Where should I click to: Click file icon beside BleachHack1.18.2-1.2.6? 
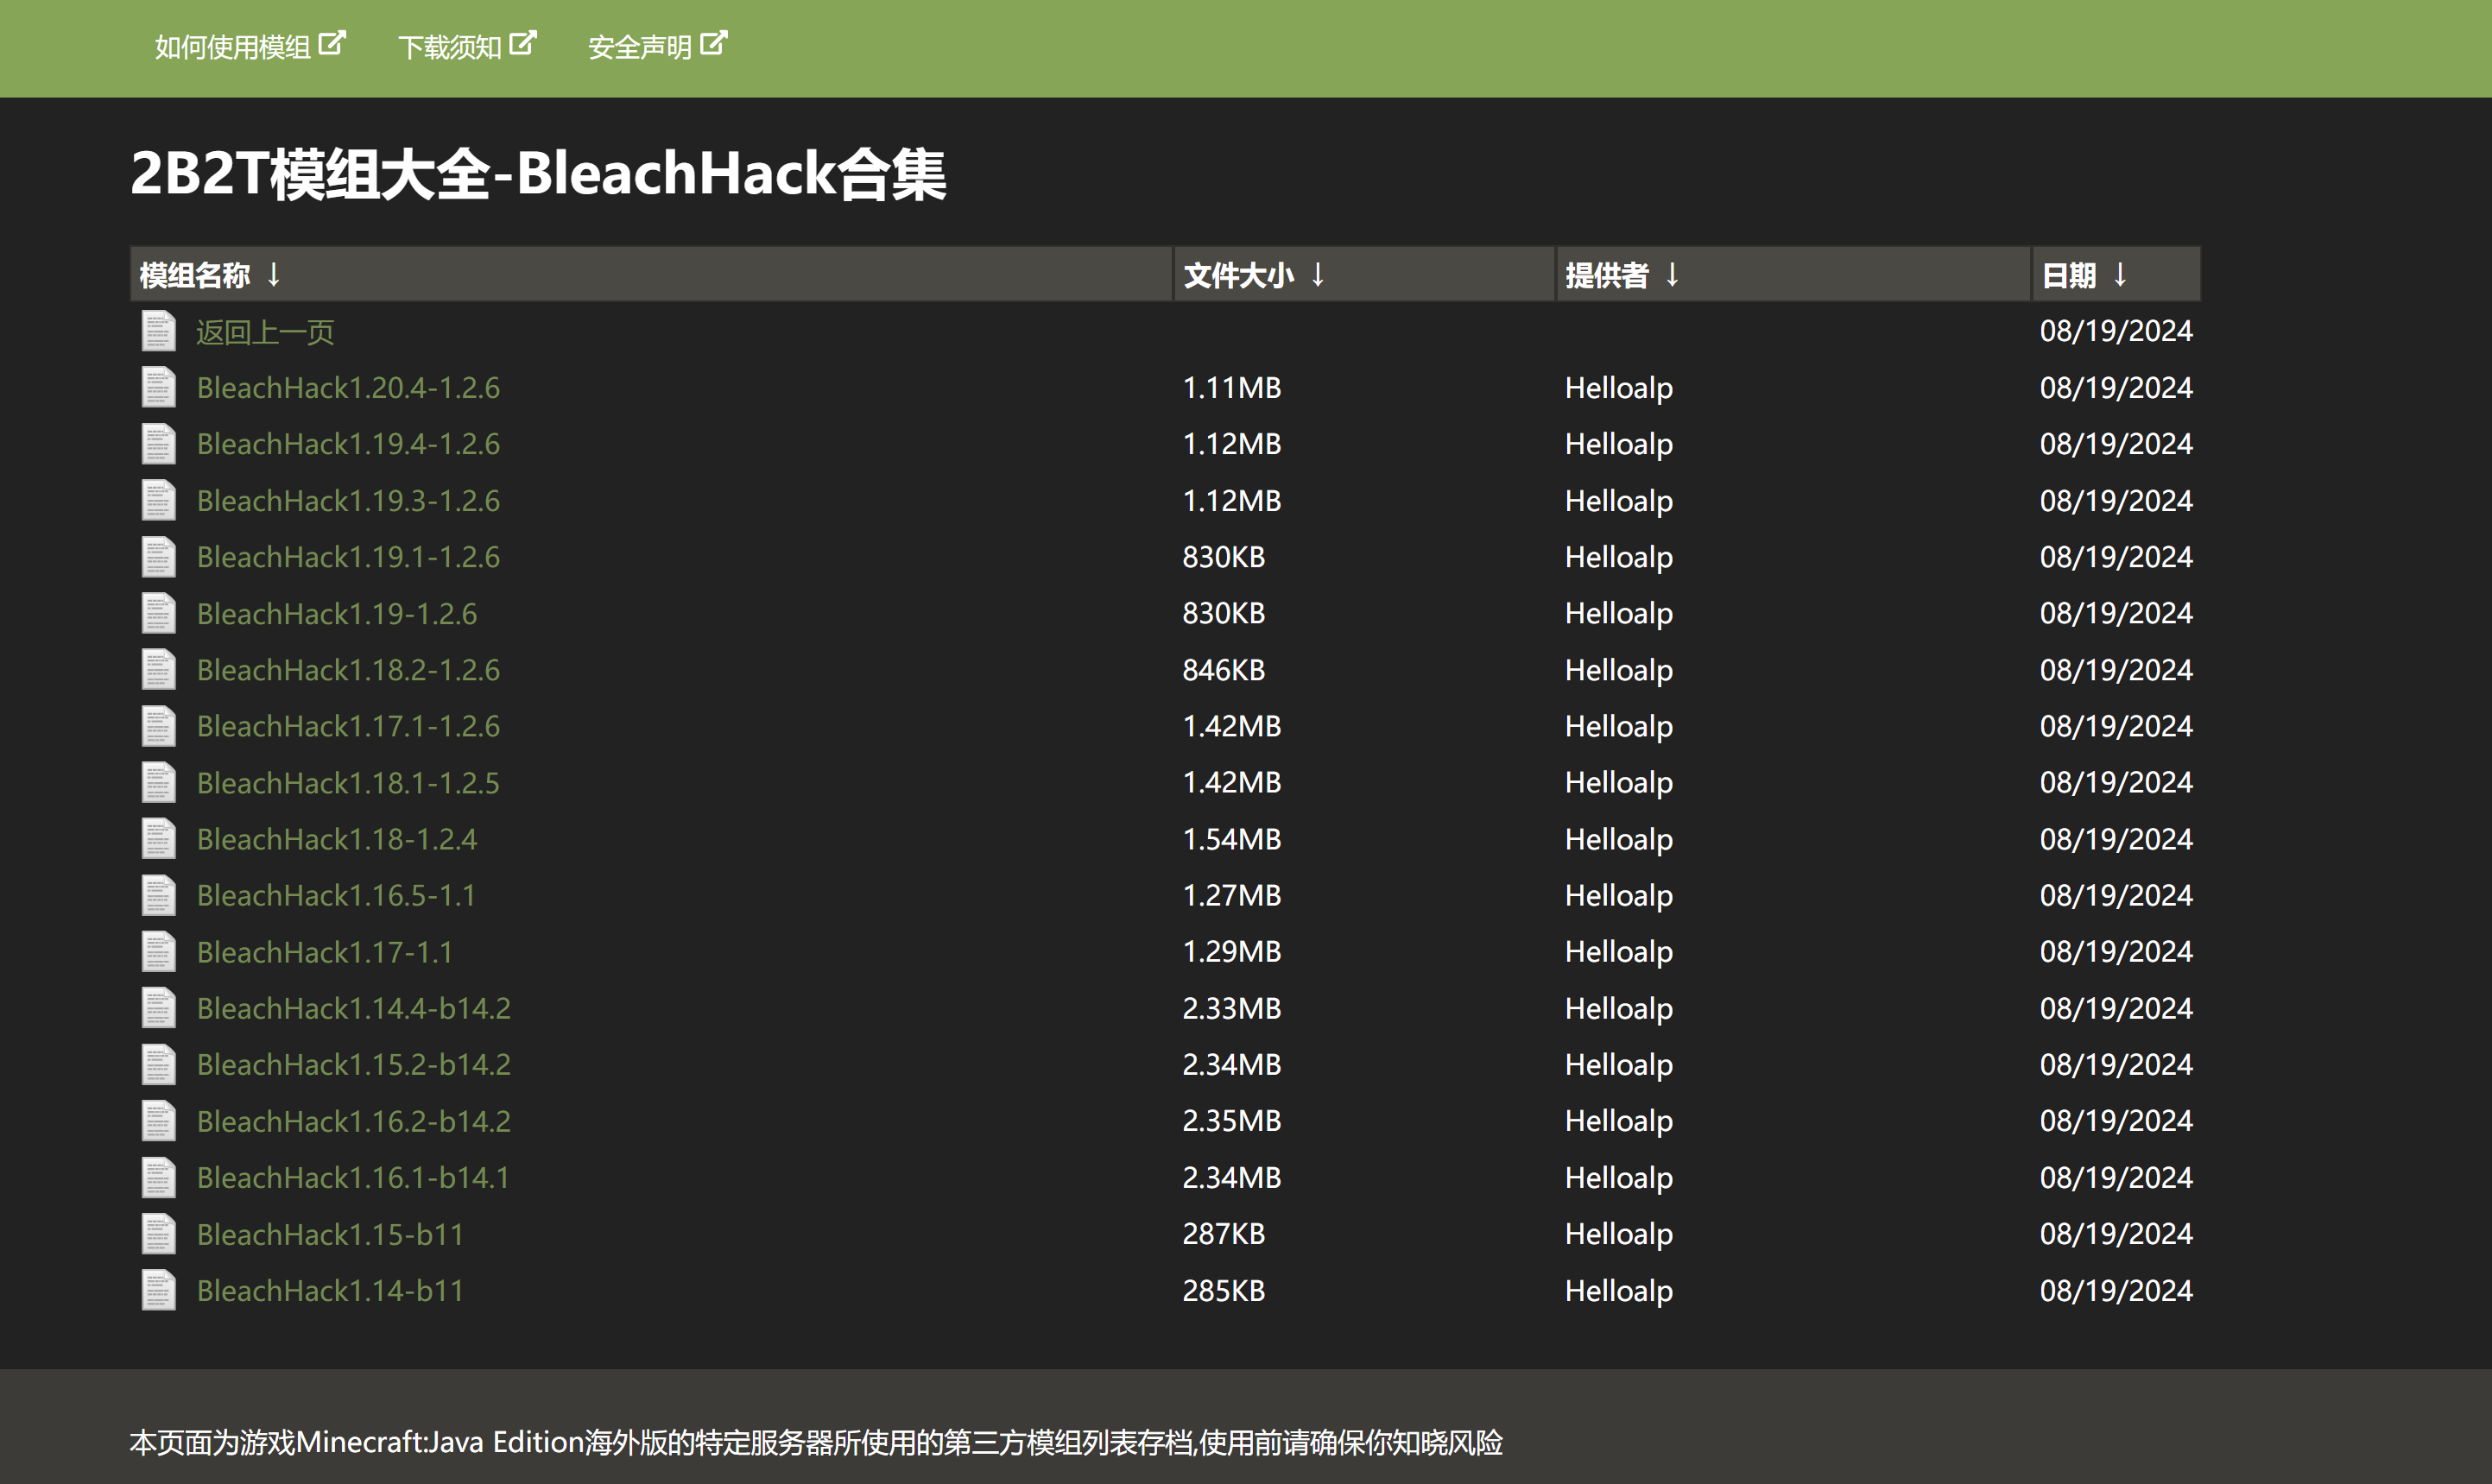click(158, 670)
